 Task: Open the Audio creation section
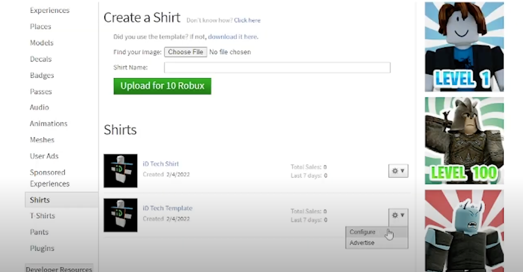(39, 107)
